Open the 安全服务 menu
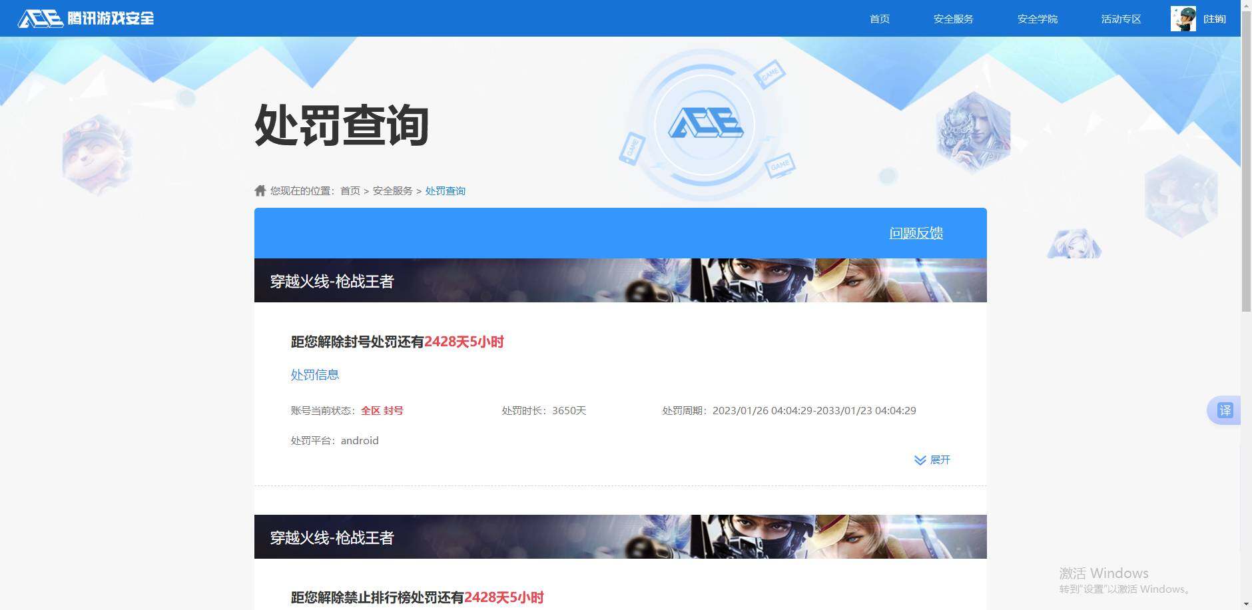 [x=953, y=19]
